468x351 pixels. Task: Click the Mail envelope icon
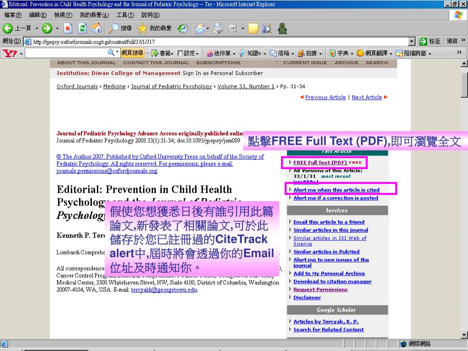pos(200,28)
